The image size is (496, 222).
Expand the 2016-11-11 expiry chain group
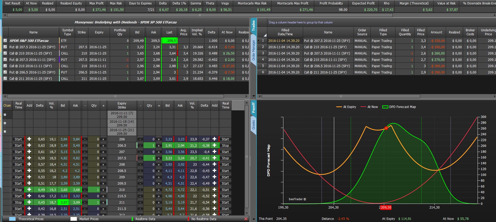(5, 115)
